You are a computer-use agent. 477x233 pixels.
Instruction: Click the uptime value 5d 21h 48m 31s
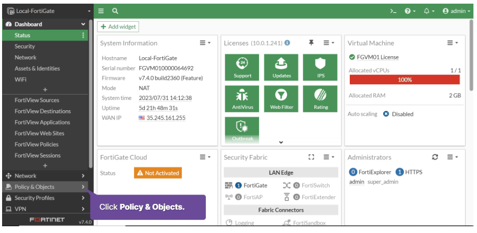click(x=158, y=108)
